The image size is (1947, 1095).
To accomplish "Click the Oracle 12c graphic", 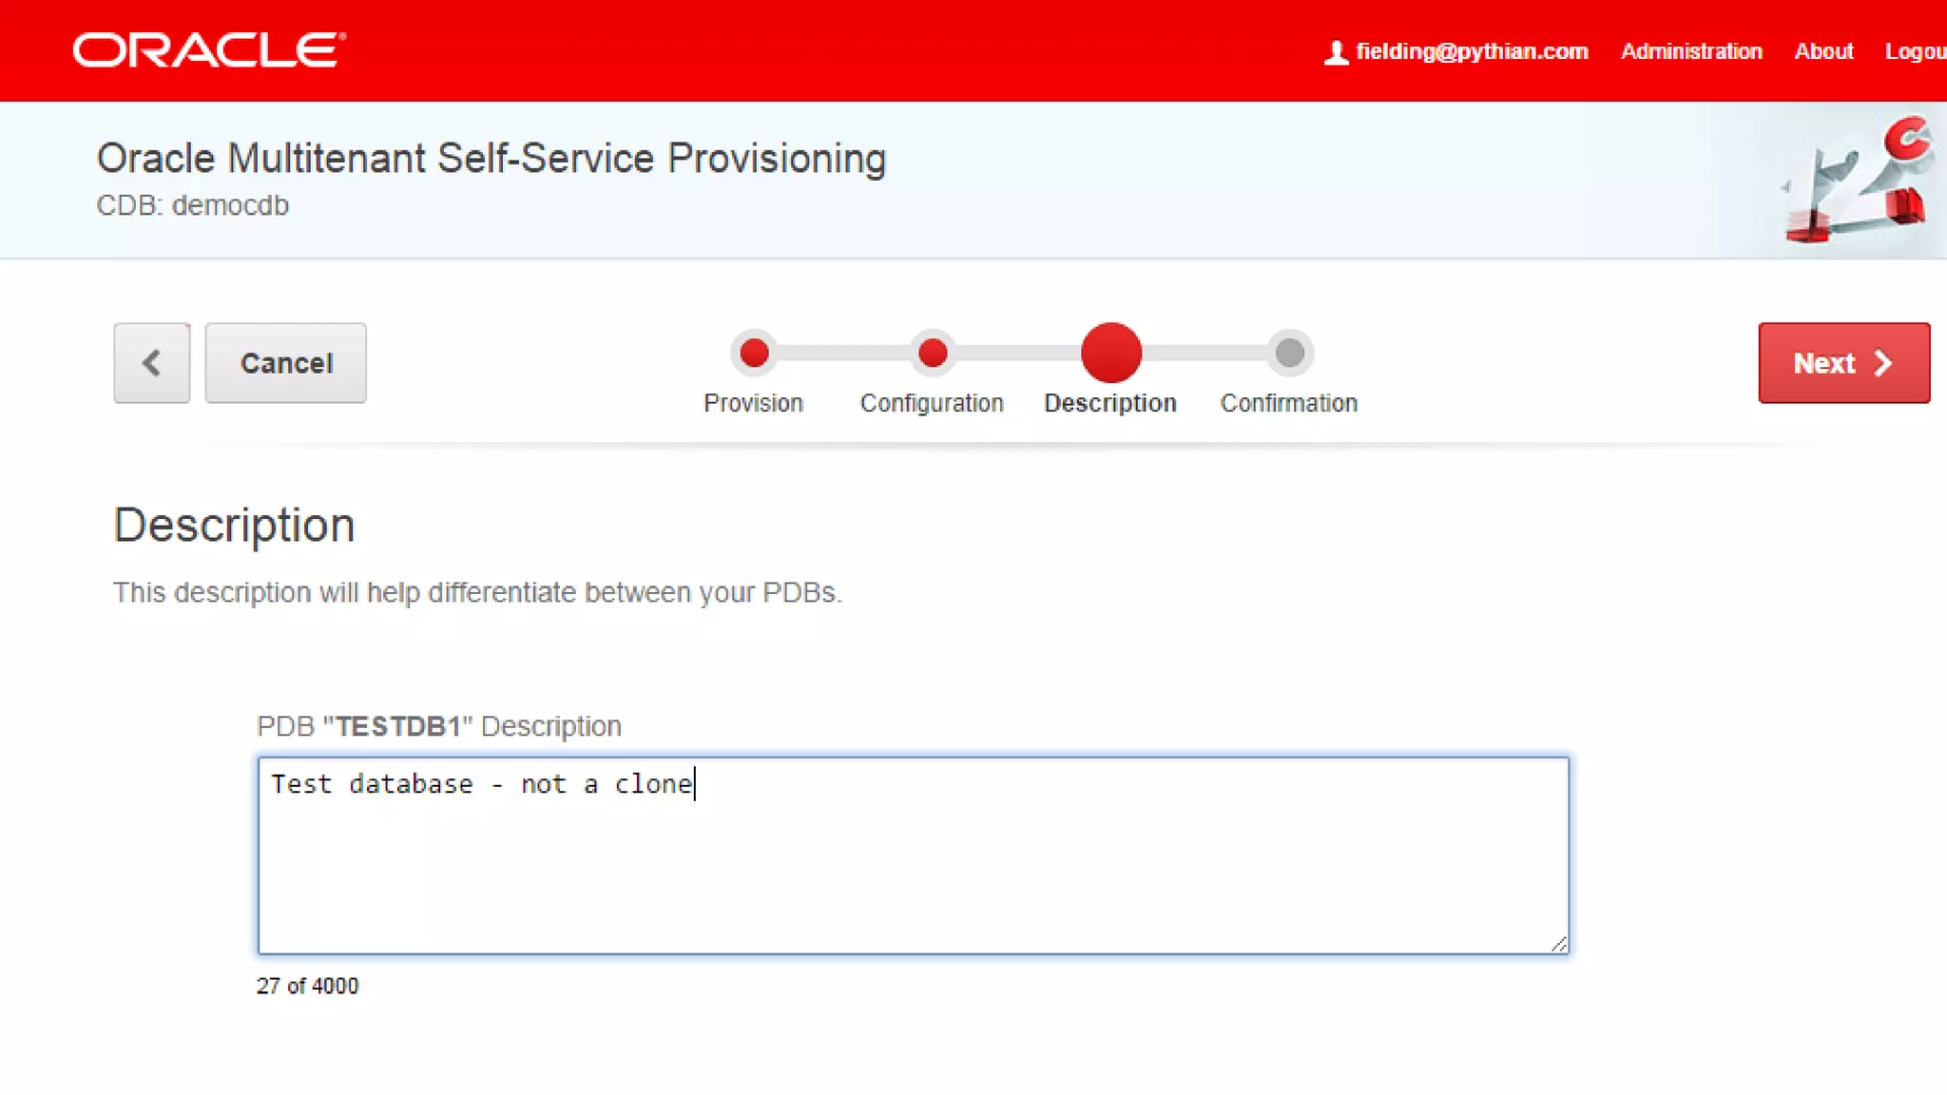I will pos(1856,181).
